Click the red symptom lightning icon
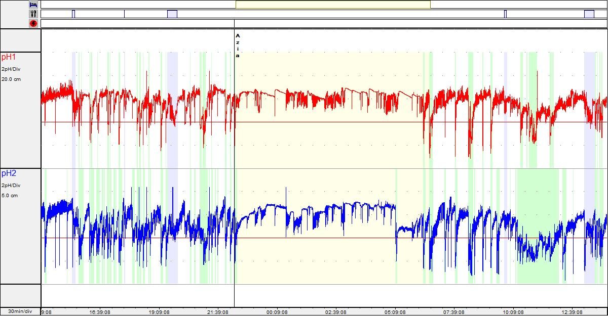Screen dimensions: 608x316 [33, 23]
